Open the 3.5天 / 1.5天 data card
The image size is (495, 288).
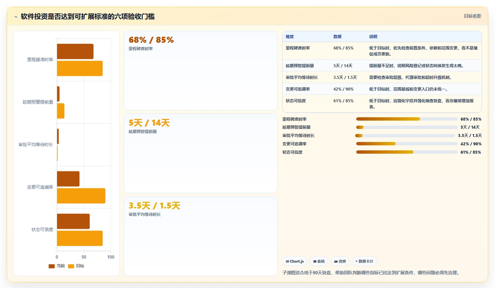pos(201,236)
